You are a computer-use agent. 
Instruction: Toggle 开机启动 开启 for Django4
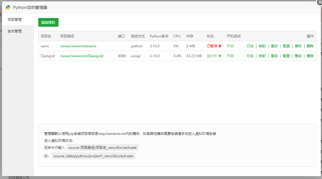click(x=230, y=56)
